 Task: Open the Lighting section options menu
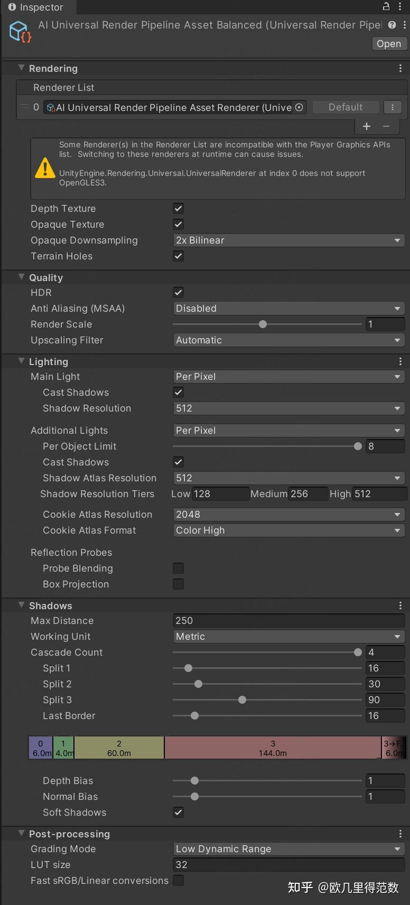400,362
